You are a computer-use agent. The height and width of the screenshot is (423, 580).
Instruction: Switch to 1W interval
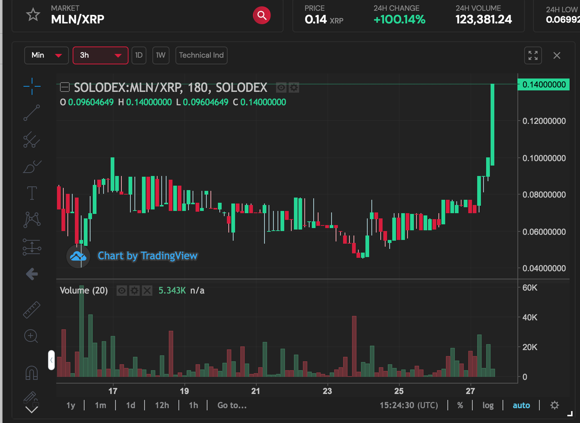pos(161,55)
